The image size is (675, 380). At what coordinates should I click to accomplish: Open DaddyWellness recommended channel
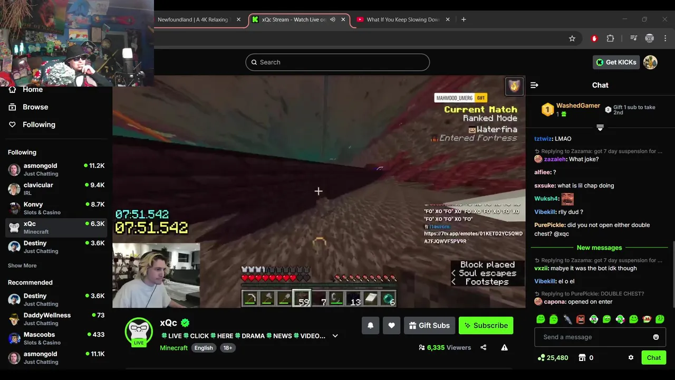(56, 319)
